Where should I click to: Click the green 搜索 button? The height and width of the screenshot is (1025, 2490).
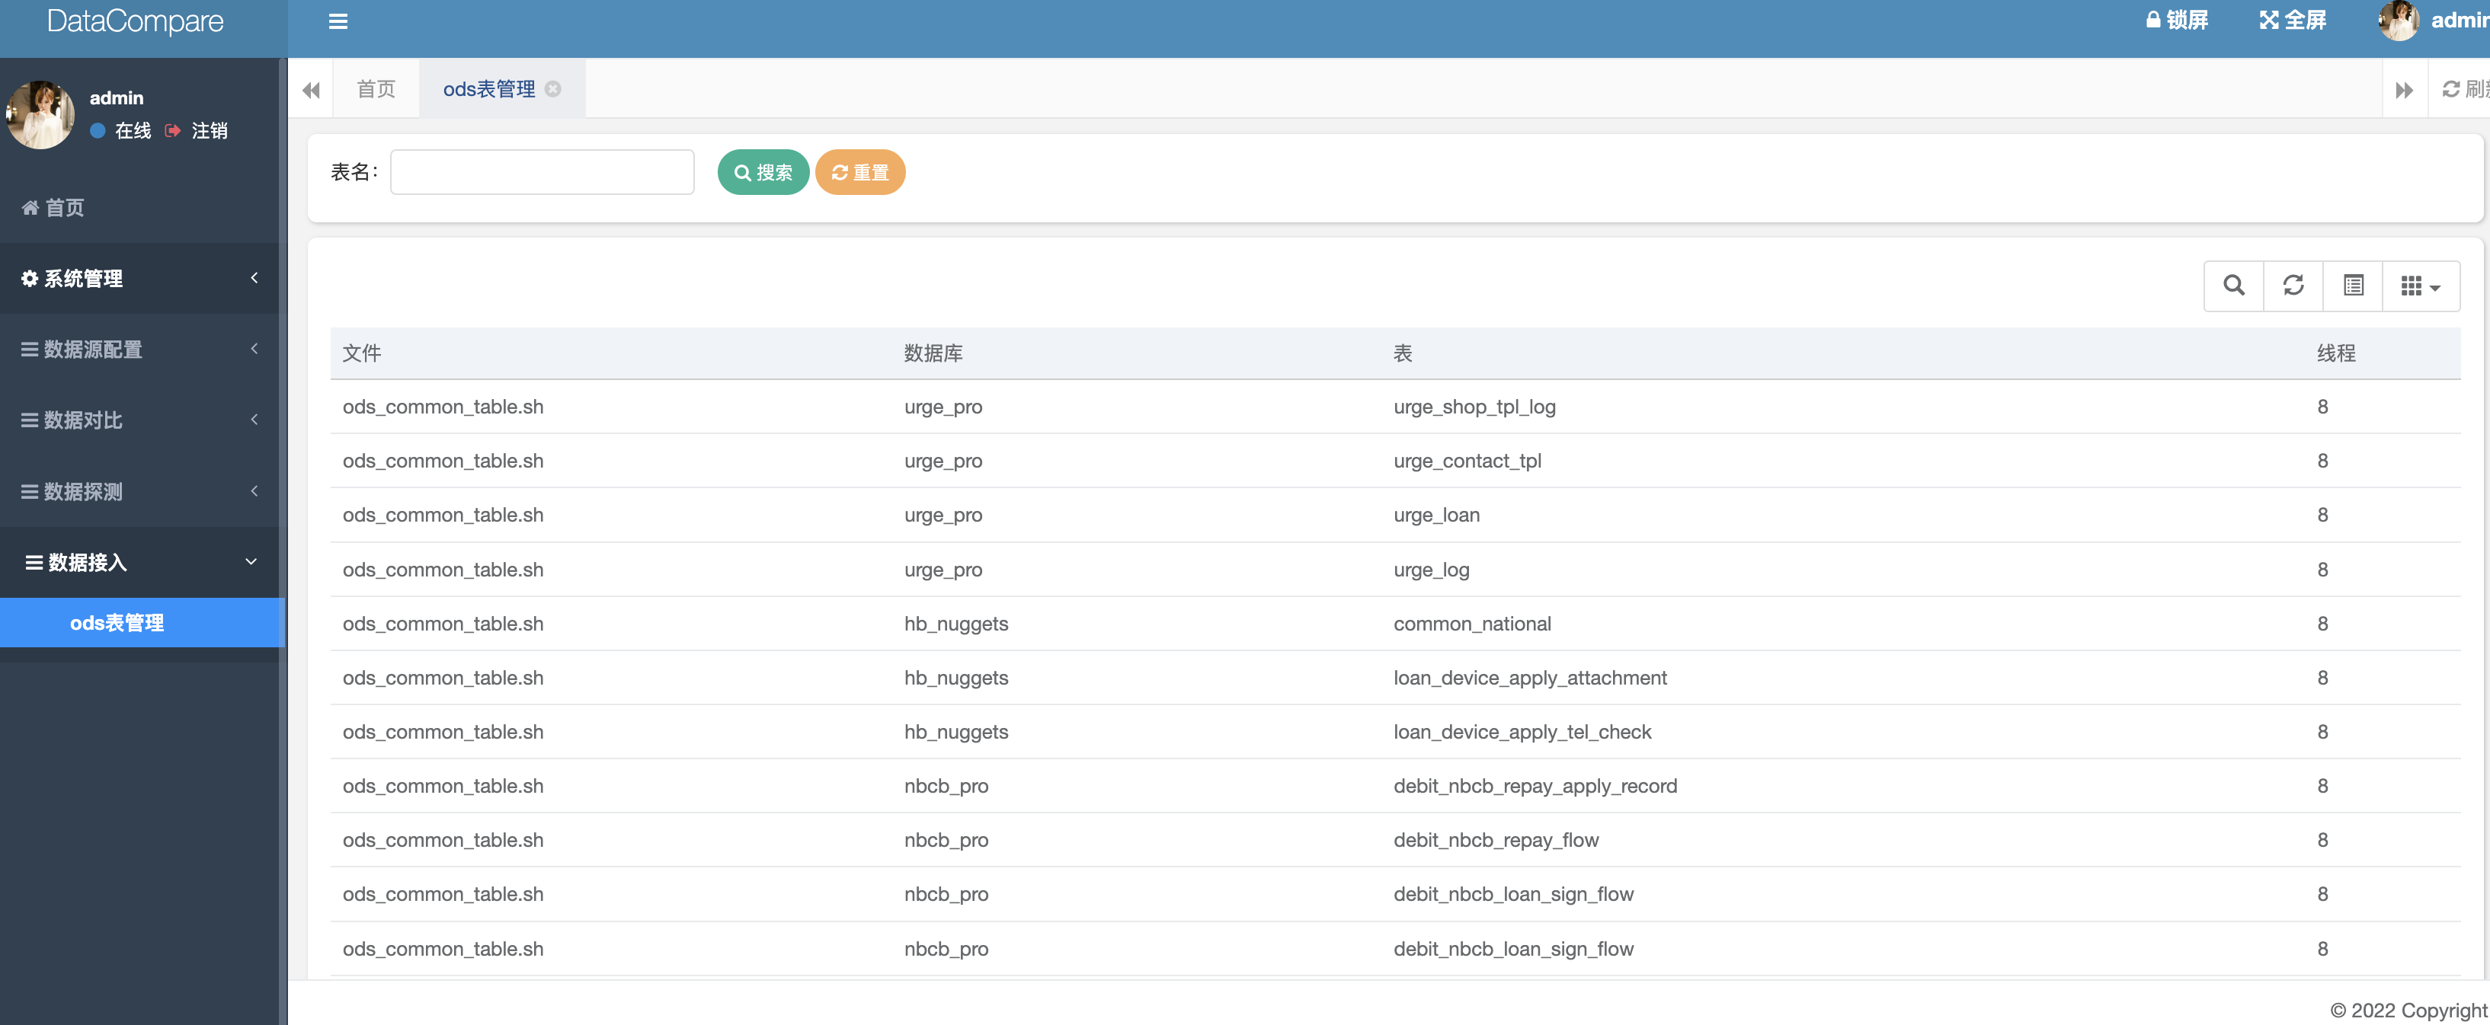click(x=763, y=172)
